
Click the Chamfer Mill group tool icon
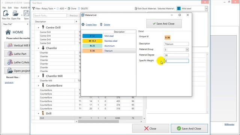pyautogui.click(x=43, y=76)
